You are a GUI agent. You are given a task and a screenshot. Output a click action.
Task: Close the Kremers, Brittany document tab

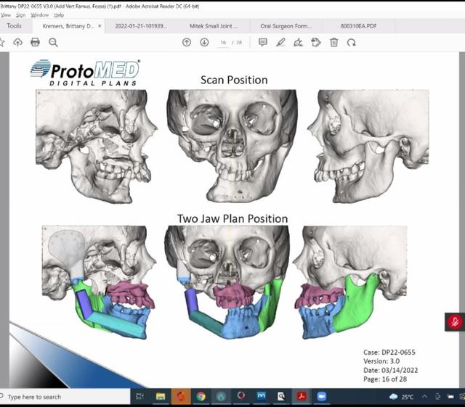[99, 26]
